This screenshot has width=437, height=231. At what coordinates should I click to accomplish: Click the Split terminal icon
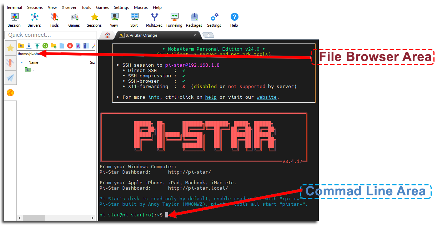click(134, 20)
